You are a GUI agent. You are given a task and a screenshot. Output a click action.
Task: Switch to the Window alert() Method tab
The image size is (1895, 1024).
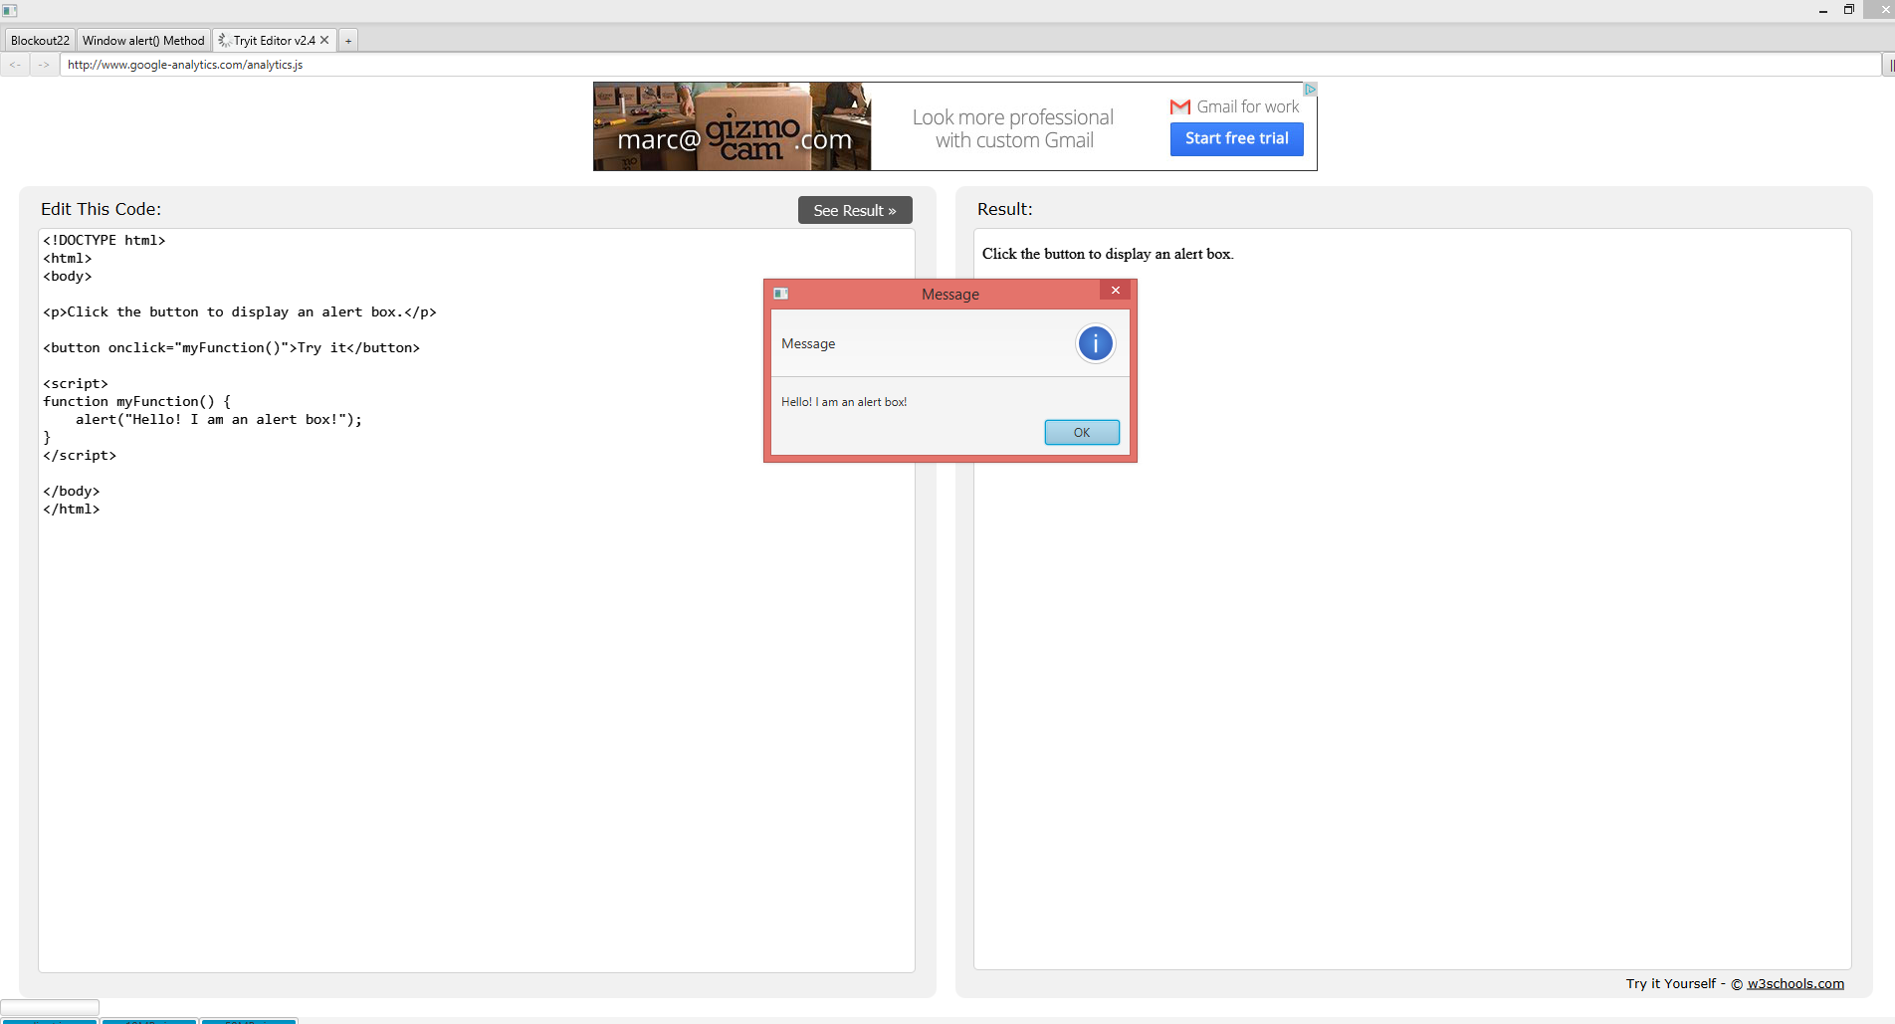click(x=143, y=40)
